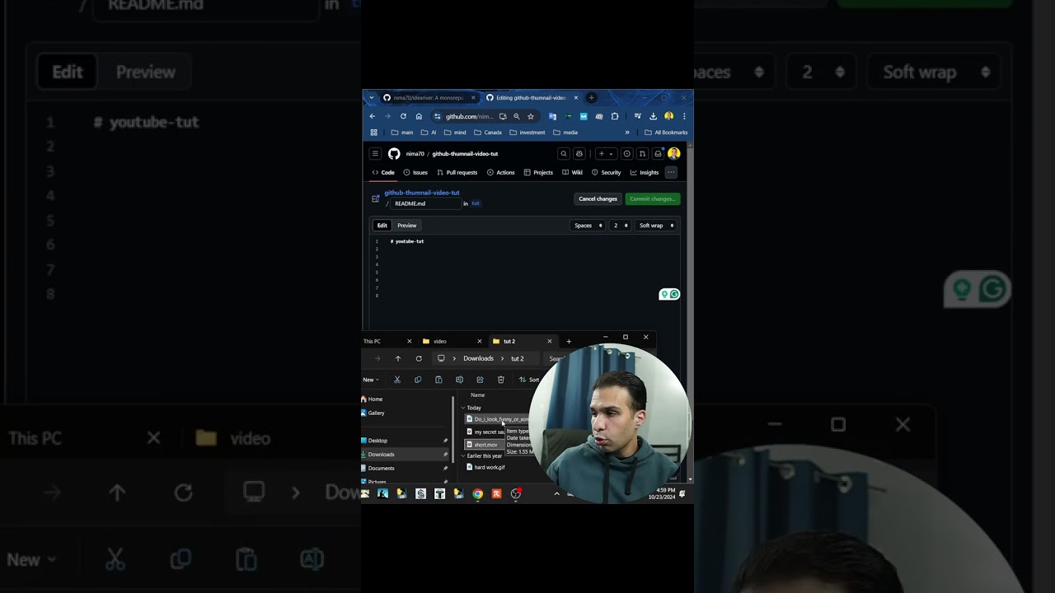Open GitHub Copilot chat icon
Viewport: 1055px width, 593px height.
579,153
